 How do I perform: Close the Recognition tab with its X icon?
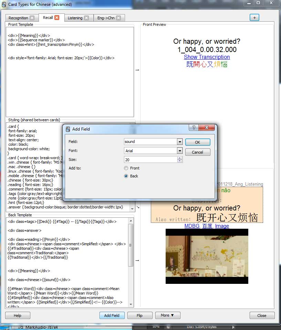click(x=32, y=18)
